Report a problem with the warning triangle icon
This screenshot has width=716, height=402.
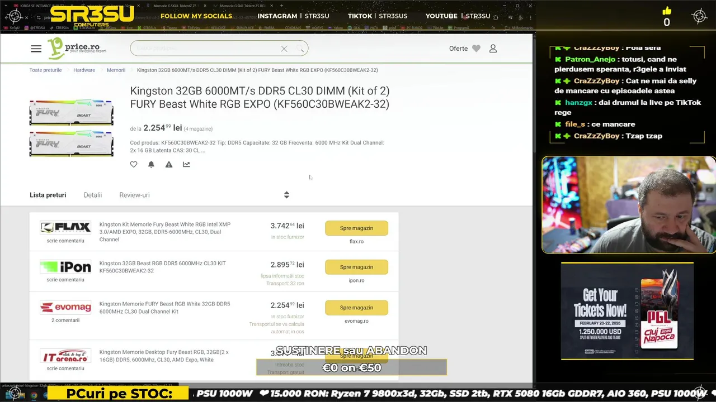coord(169,164)
